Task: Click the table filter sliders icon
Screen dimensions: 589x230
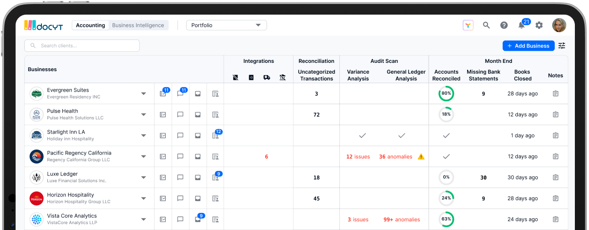Action: (x=562, y=45)
